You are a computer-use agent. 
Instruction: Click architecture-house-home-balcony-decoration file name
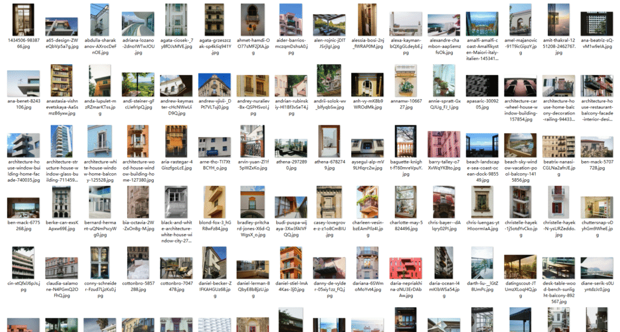[559, 110]
